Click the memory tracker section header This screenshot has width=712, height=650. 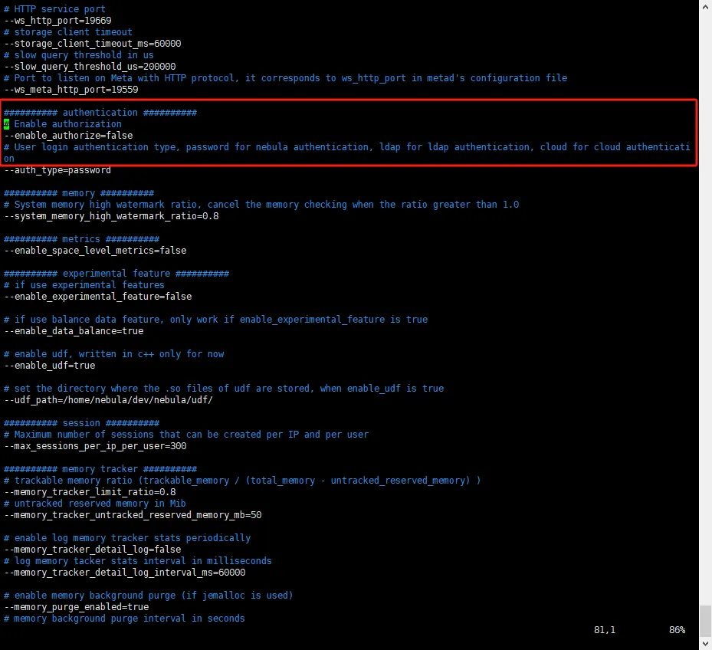[x=100, y=469]
